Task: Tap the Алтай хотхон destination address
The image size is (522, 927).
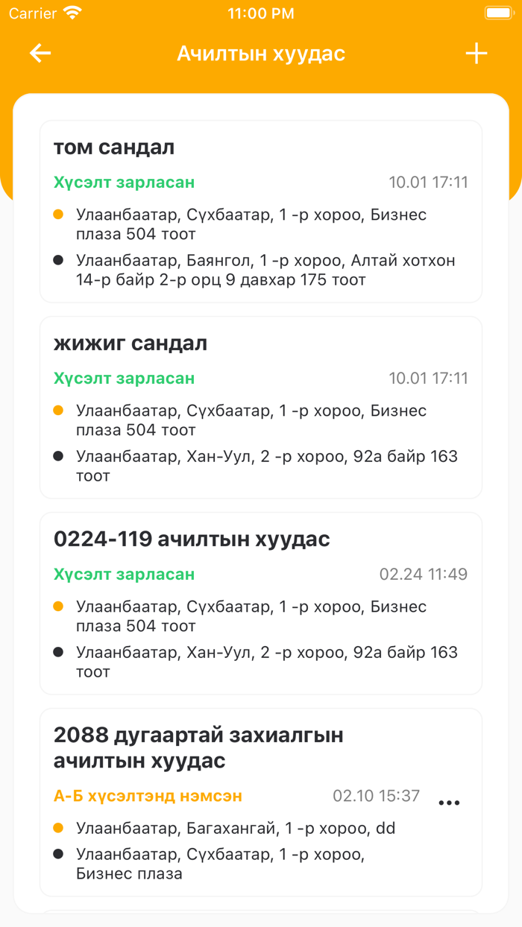Action: point(265,270)
